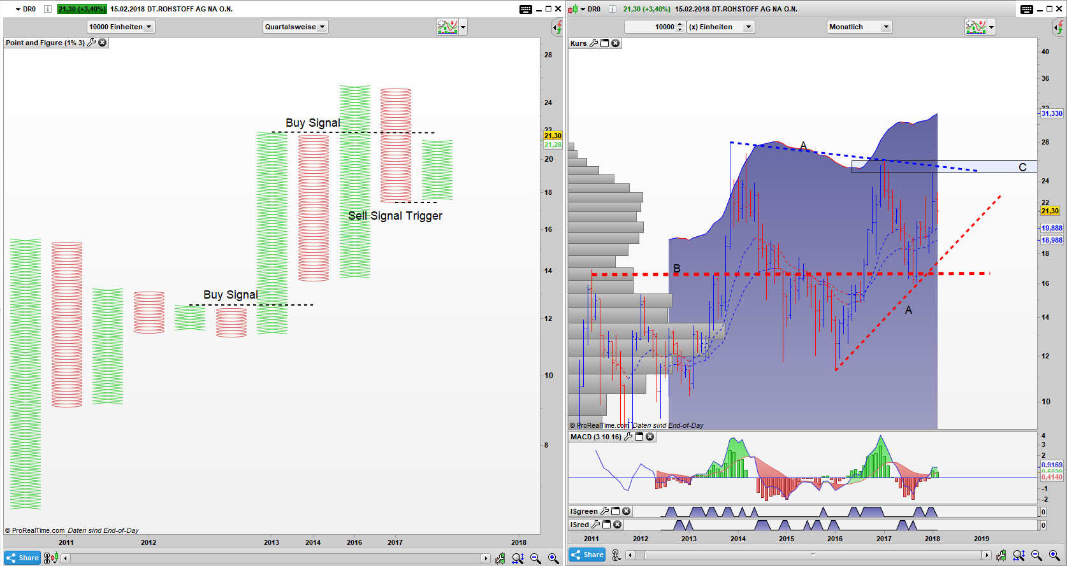The image size is (1067, 566).
Task: Open add-indicator icon in left chart toolbar
Action: (x=447, y=27)
